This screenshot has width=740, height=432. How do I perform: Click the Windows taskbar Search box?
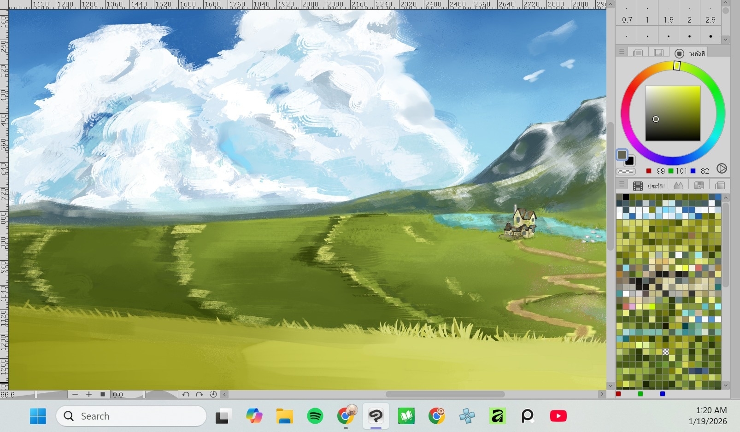(131, 416)
